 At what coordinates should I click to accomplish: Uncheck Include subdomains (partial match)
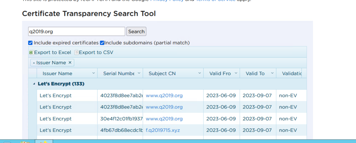102,43
